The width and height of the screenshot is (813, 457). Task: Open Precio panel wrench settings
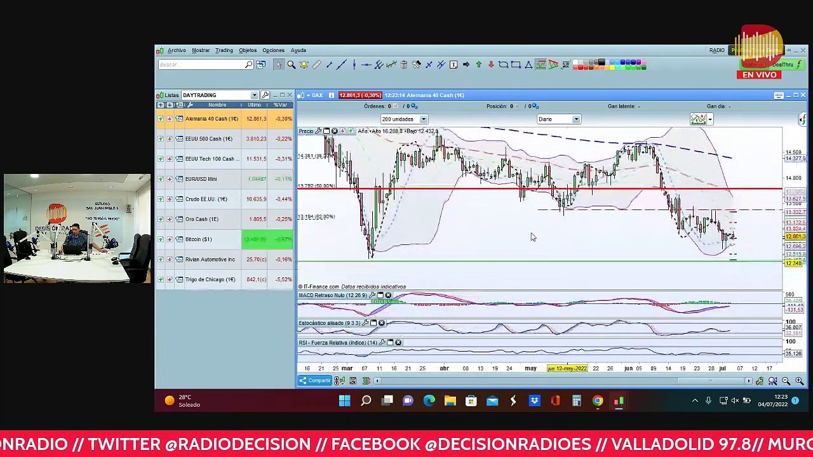[x=318, y=131]
